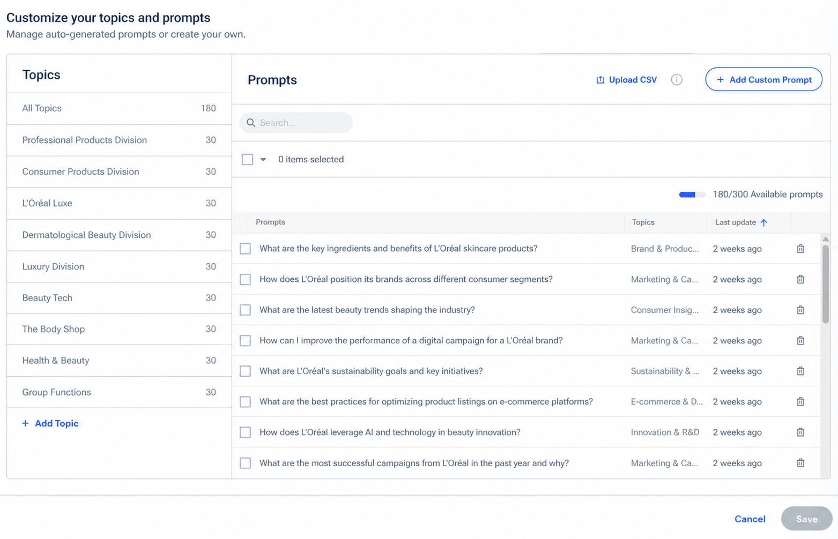
Task: Click trash icon for brand positioning prompt
Action: [800, 279]
